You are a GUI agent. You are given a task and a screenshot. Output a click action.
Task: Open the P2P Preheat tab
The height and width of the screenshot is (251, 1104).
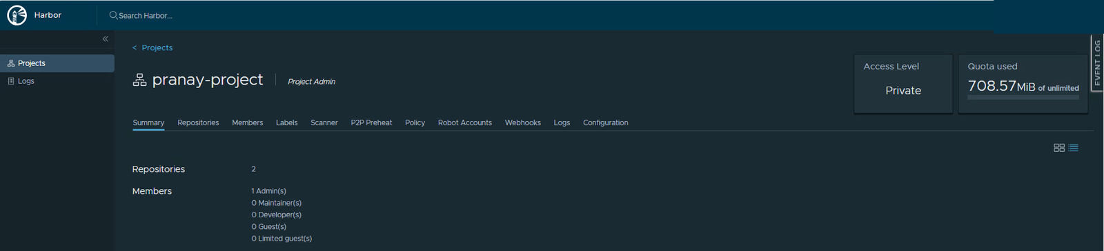371,123
